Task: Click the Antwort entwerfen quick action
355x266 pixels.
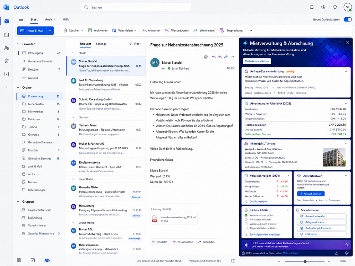Action: (x=321, y=216)
